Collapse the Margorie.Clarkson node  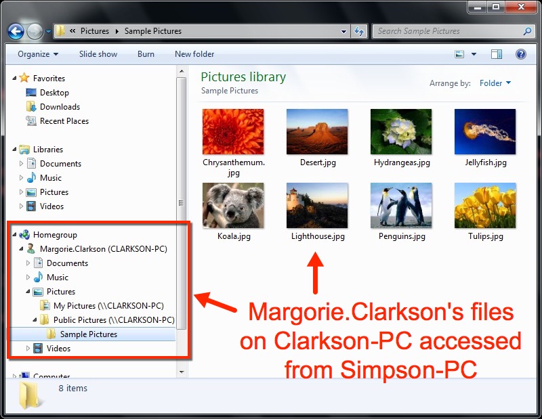21,249
